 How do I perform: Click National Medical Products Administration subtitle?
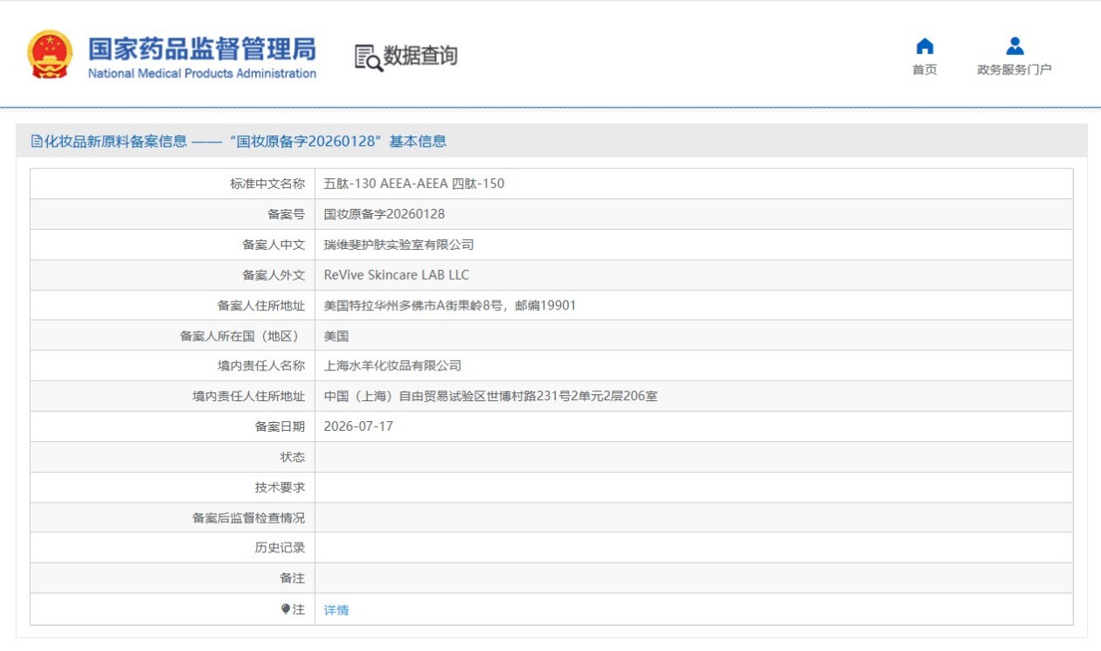coord(202,73)
